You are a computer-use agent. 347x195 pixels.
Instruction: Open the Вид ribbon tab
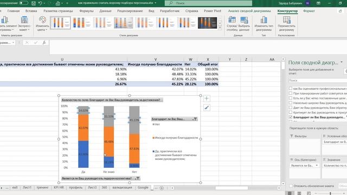151,11
